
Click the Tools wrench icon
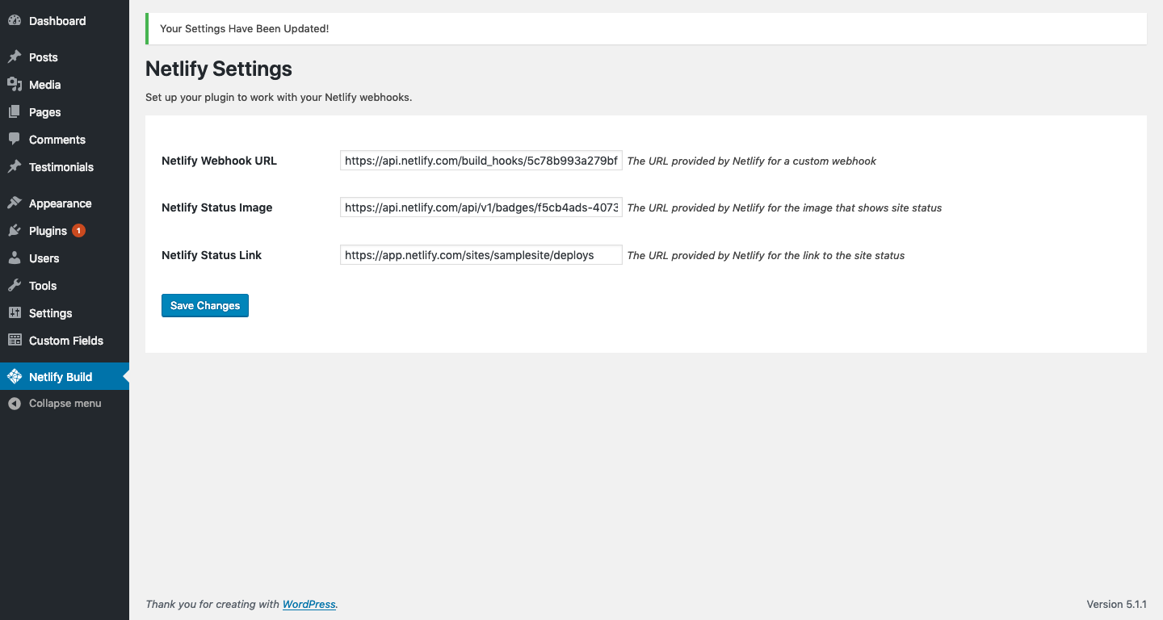[x=15, y=286]
